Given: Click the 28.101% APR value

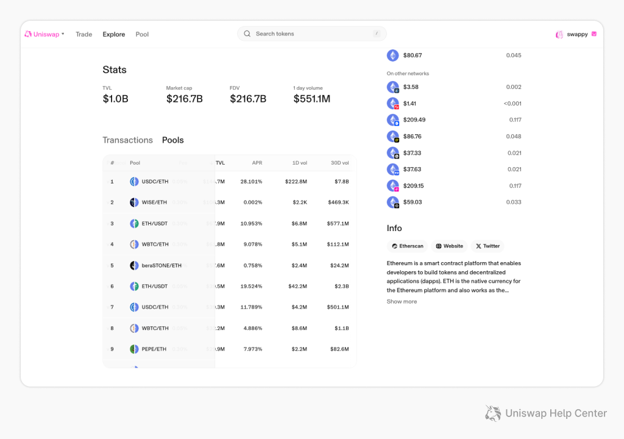Looking at the screenshot, I should [251, 182].
